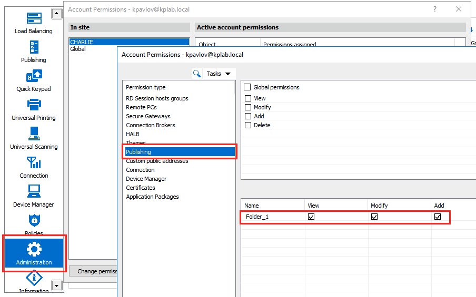Enable the Global permissions checkbox

pos(248,87)
